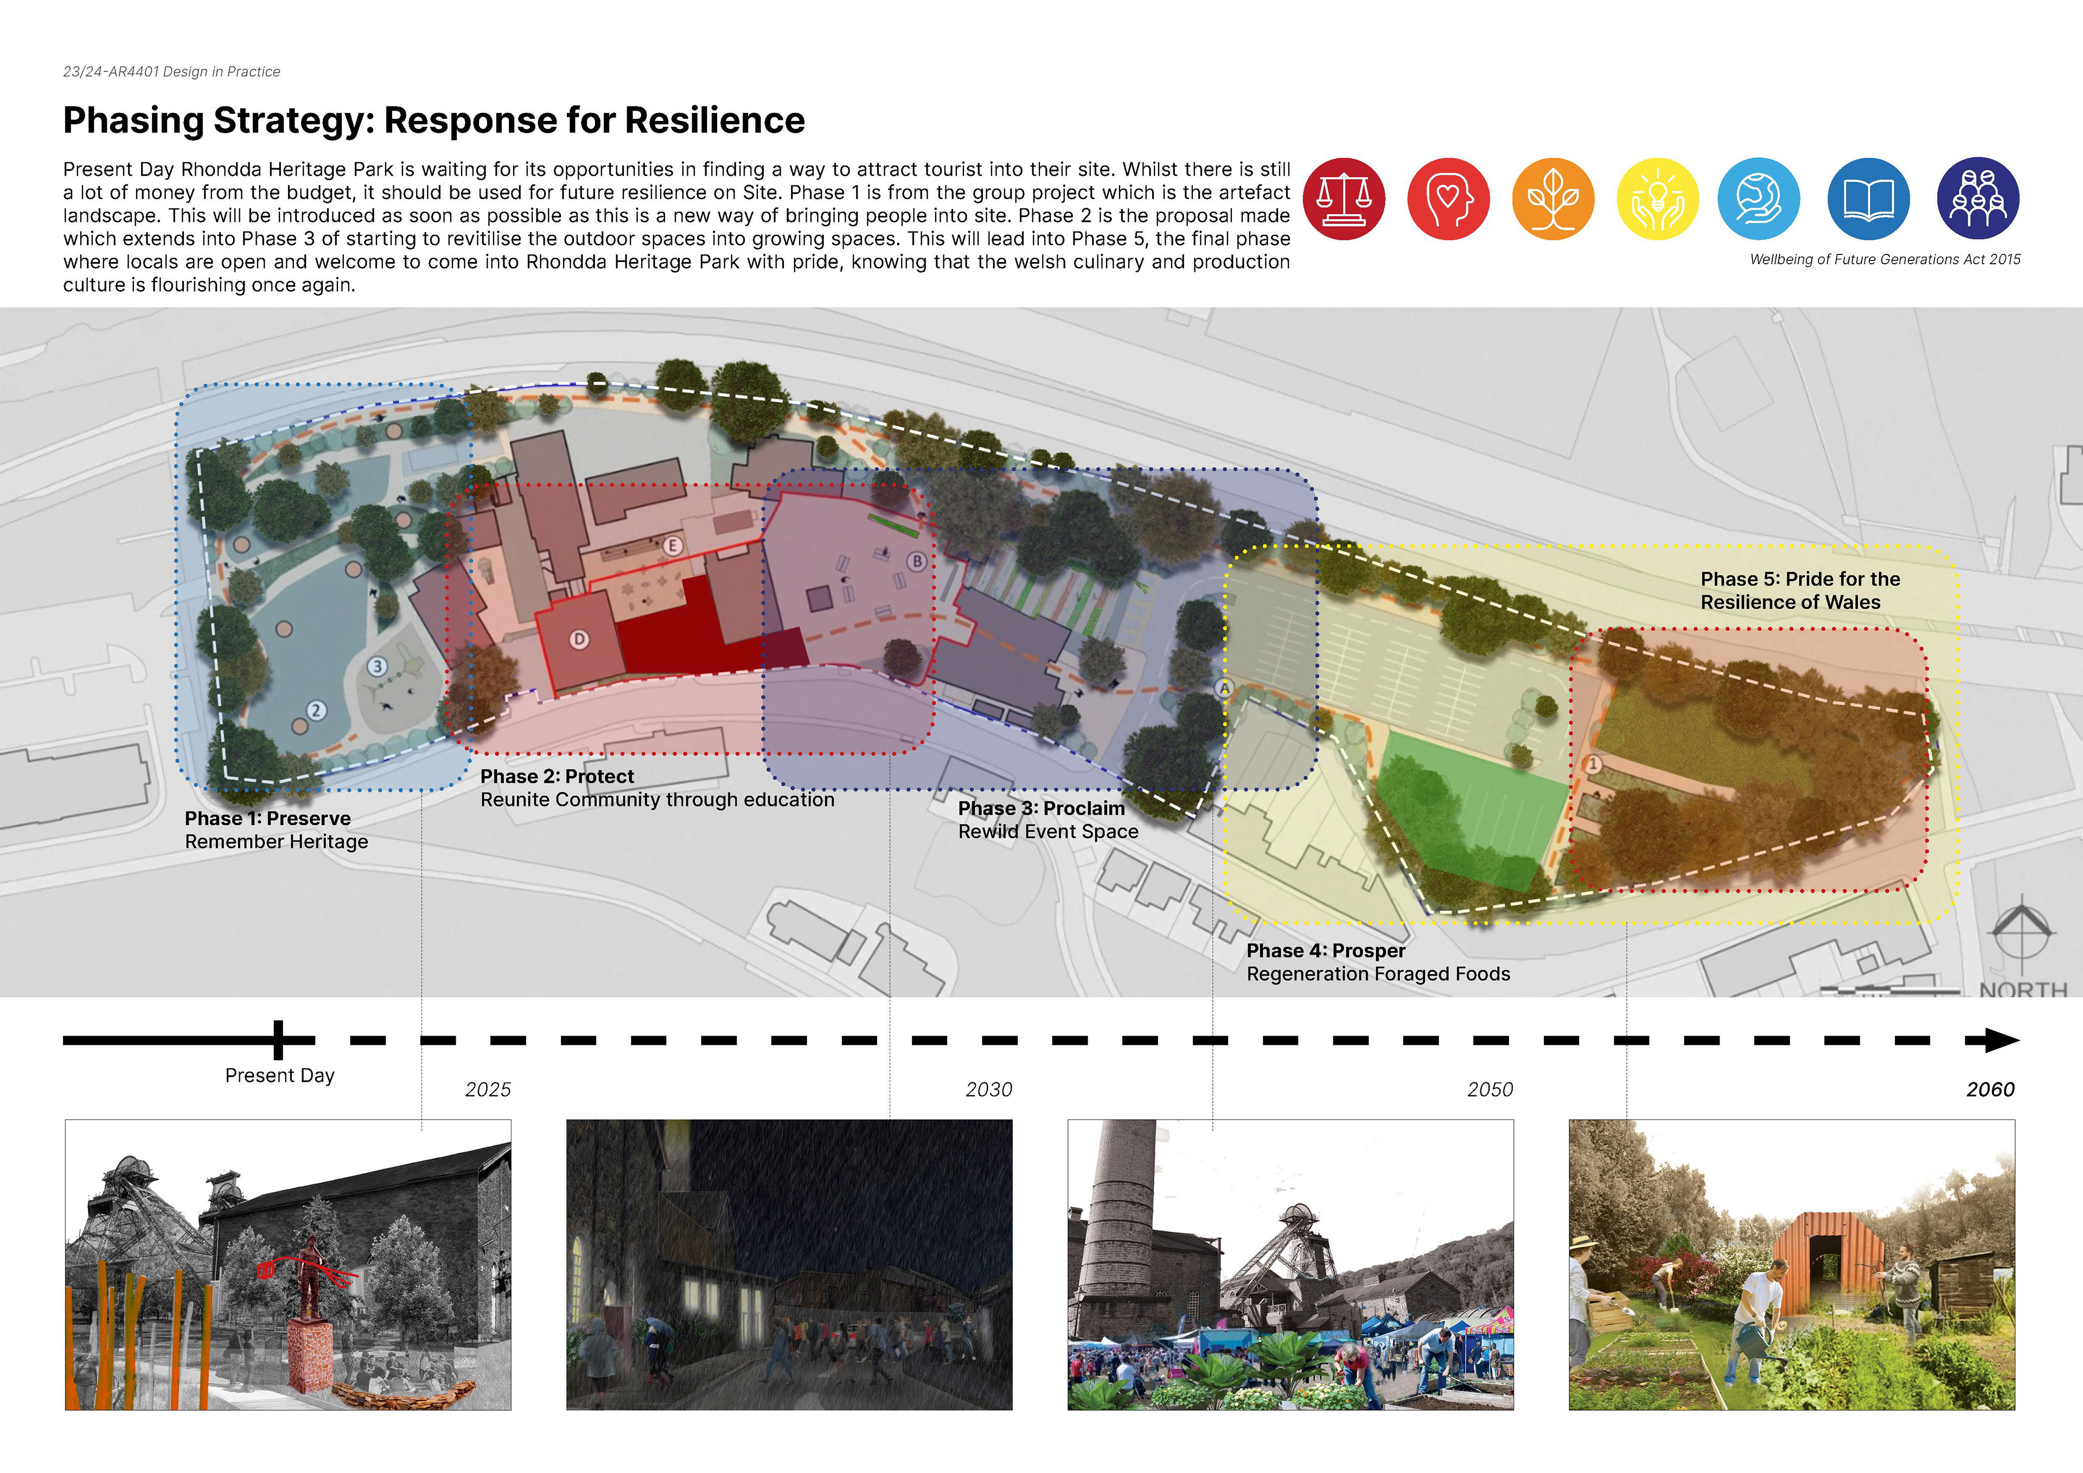Click map marker circle numbered 1
This screenshot has height=1473, width=2083.
click(1593, 764)
